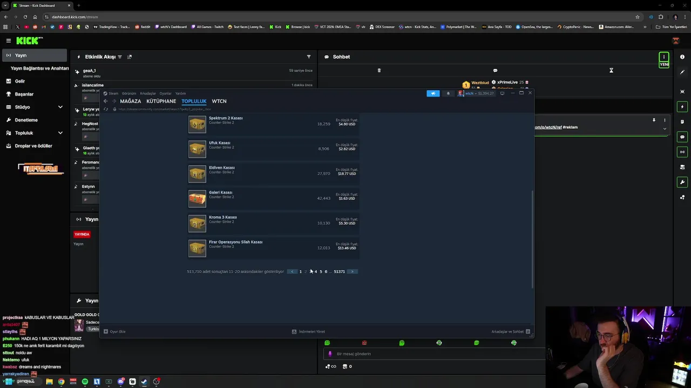Click the focus frame icon in right sidebar
Viewport: 691px width, 388px height.
click(x=682, y=92)
